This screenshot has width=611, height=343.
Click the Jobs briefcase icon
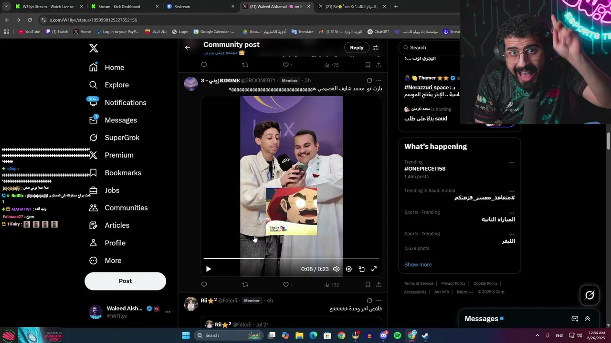point(94,190)
